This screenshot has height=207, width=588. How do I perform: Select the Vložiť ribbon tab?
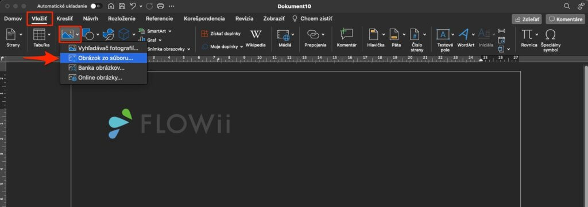click(x=40, y=18)
